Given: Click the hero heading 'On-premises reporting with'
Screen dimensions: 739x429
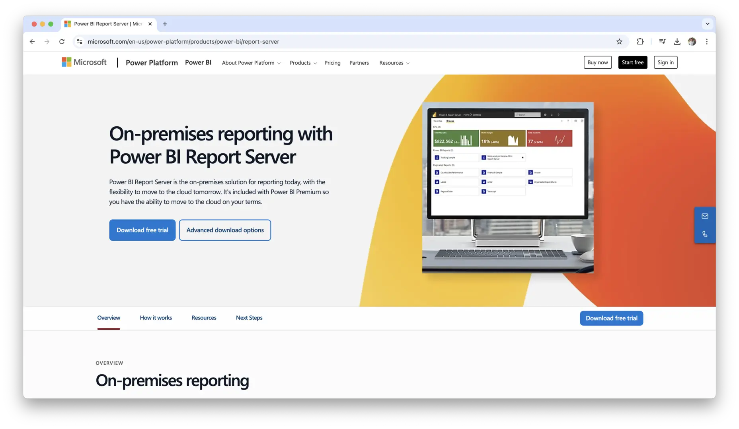Looking at the screenshot, I should tap(221, 133).
